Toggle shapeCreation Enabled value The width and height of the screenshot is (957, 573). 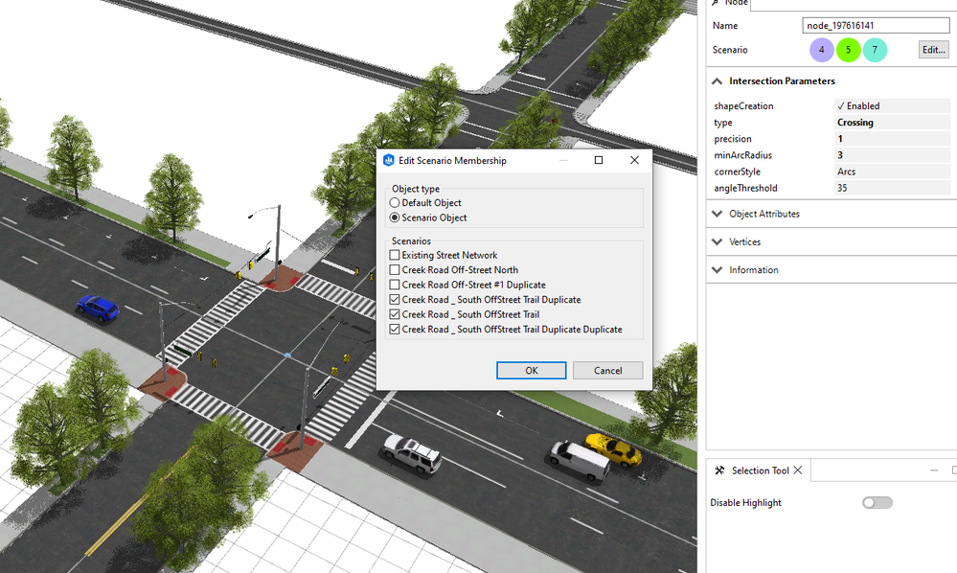point(892,105)
